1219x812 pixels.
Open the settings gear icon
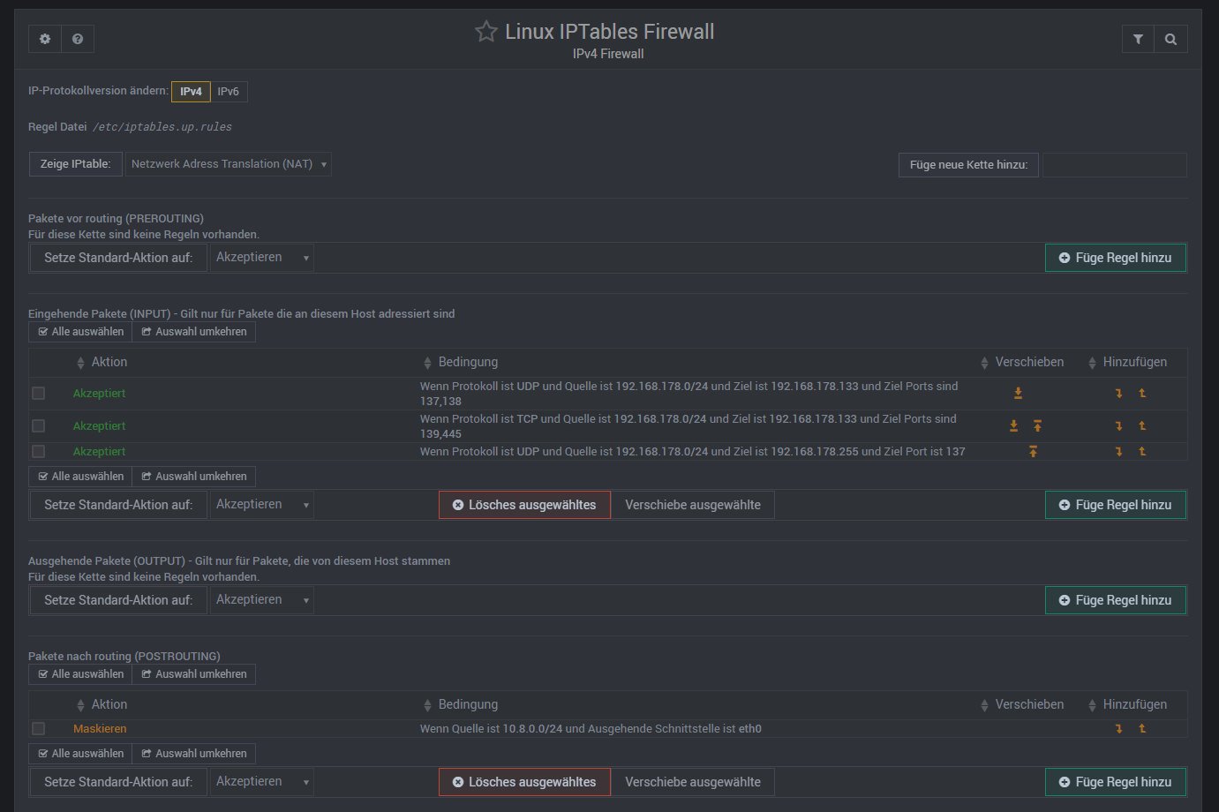click(x=44, y=38)
